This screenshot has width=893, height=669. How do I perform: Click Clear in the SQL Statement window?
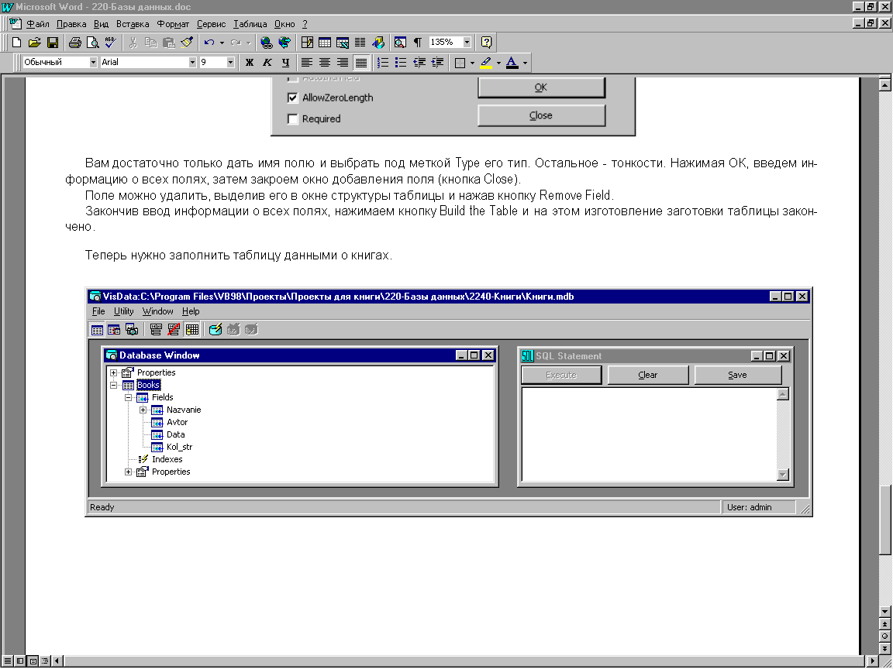point(648,375)
